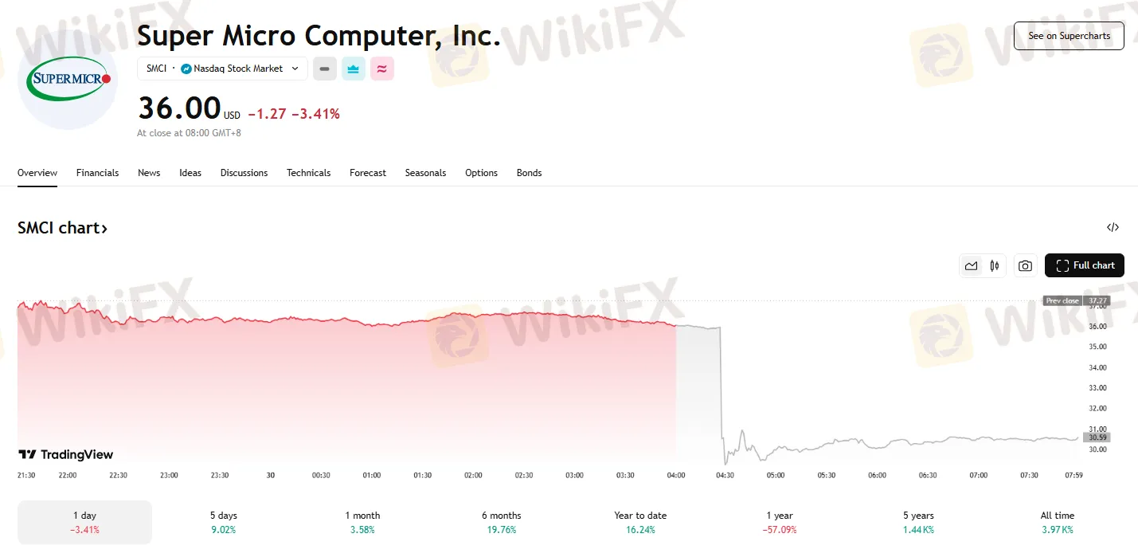Screen dimensions: 1138x557
Task: Select the All time range
Action: coord(1057,522)
